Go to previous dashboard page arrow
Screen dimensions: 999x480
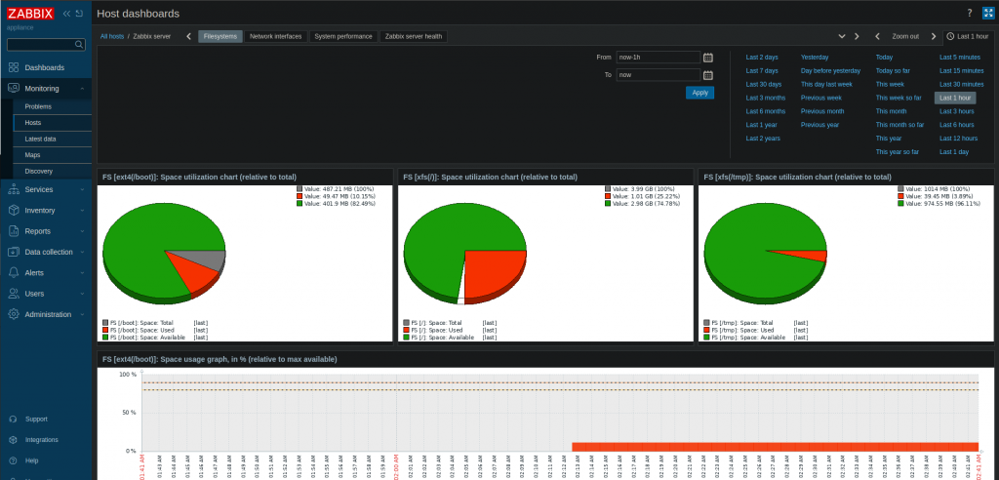point(188,36)
